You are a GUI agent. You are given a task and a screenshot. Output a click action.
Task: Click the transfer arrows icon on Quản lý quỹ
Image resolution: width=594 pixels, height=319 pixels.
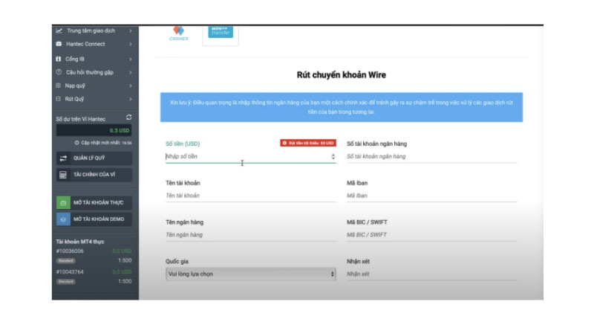(63, 158)
